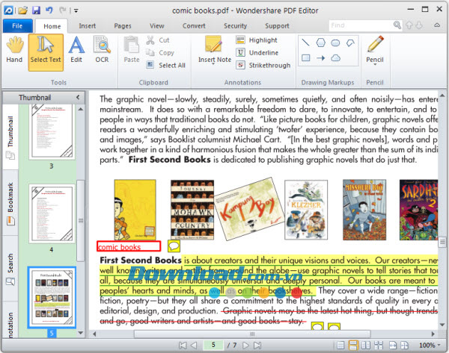Viewport: 449px width, 353px height.
Task: Pick the Oval drawing markup
Action: click(335, 43)
